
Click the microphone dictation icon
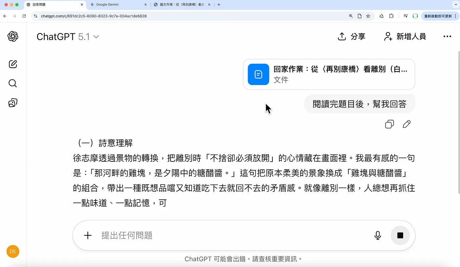378,235
